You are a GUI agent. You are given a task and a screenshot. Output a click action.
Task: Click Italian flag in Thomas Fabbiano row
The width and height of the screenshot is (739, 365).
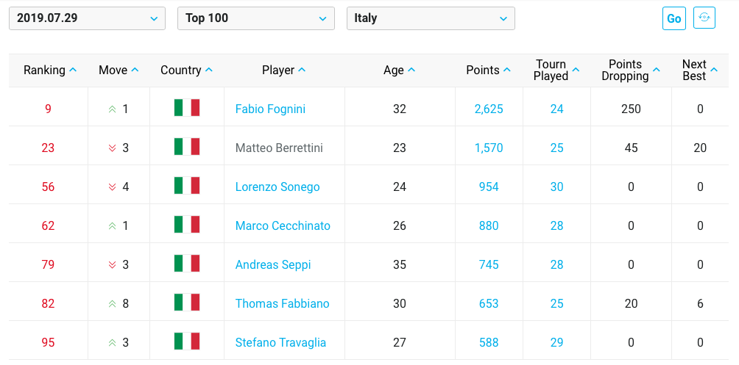click(x=187, y=303)
